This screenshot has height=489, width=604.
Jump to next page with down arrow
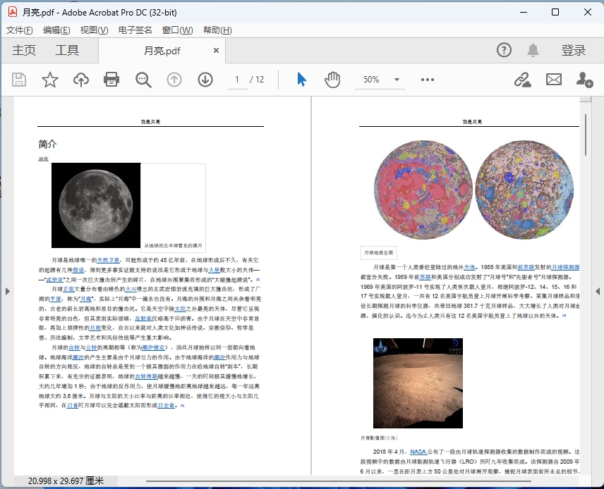[x=205, y=79]
